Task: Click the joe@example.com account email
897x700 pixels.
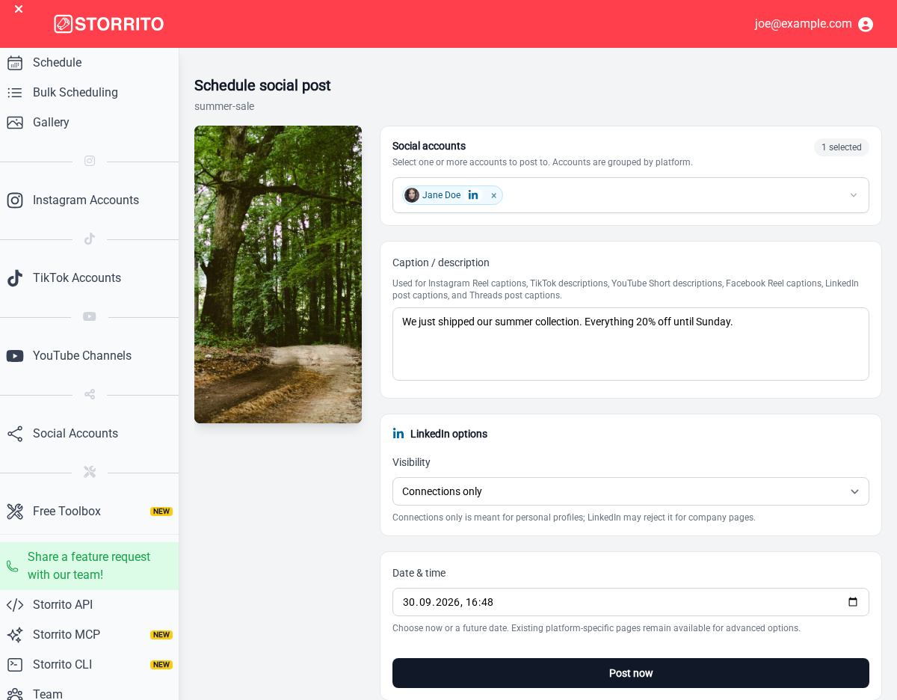Action: (804, 24)
